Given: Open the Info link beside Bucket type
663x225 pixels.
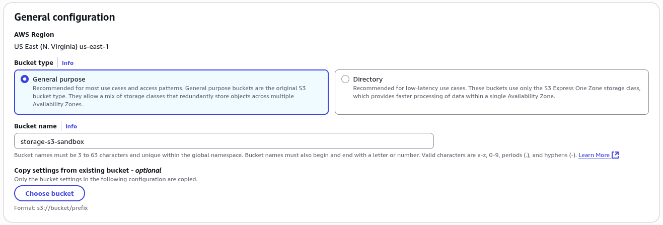Looking at the screenshot, I should point(67,63).
